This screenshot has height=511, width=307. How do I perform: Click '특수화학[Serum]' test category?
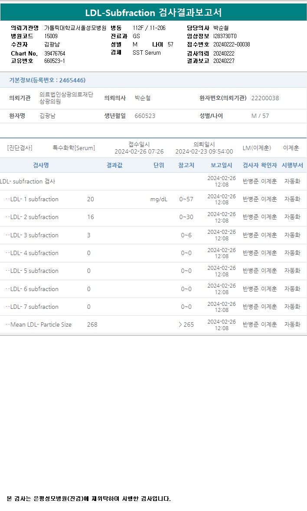74,148
